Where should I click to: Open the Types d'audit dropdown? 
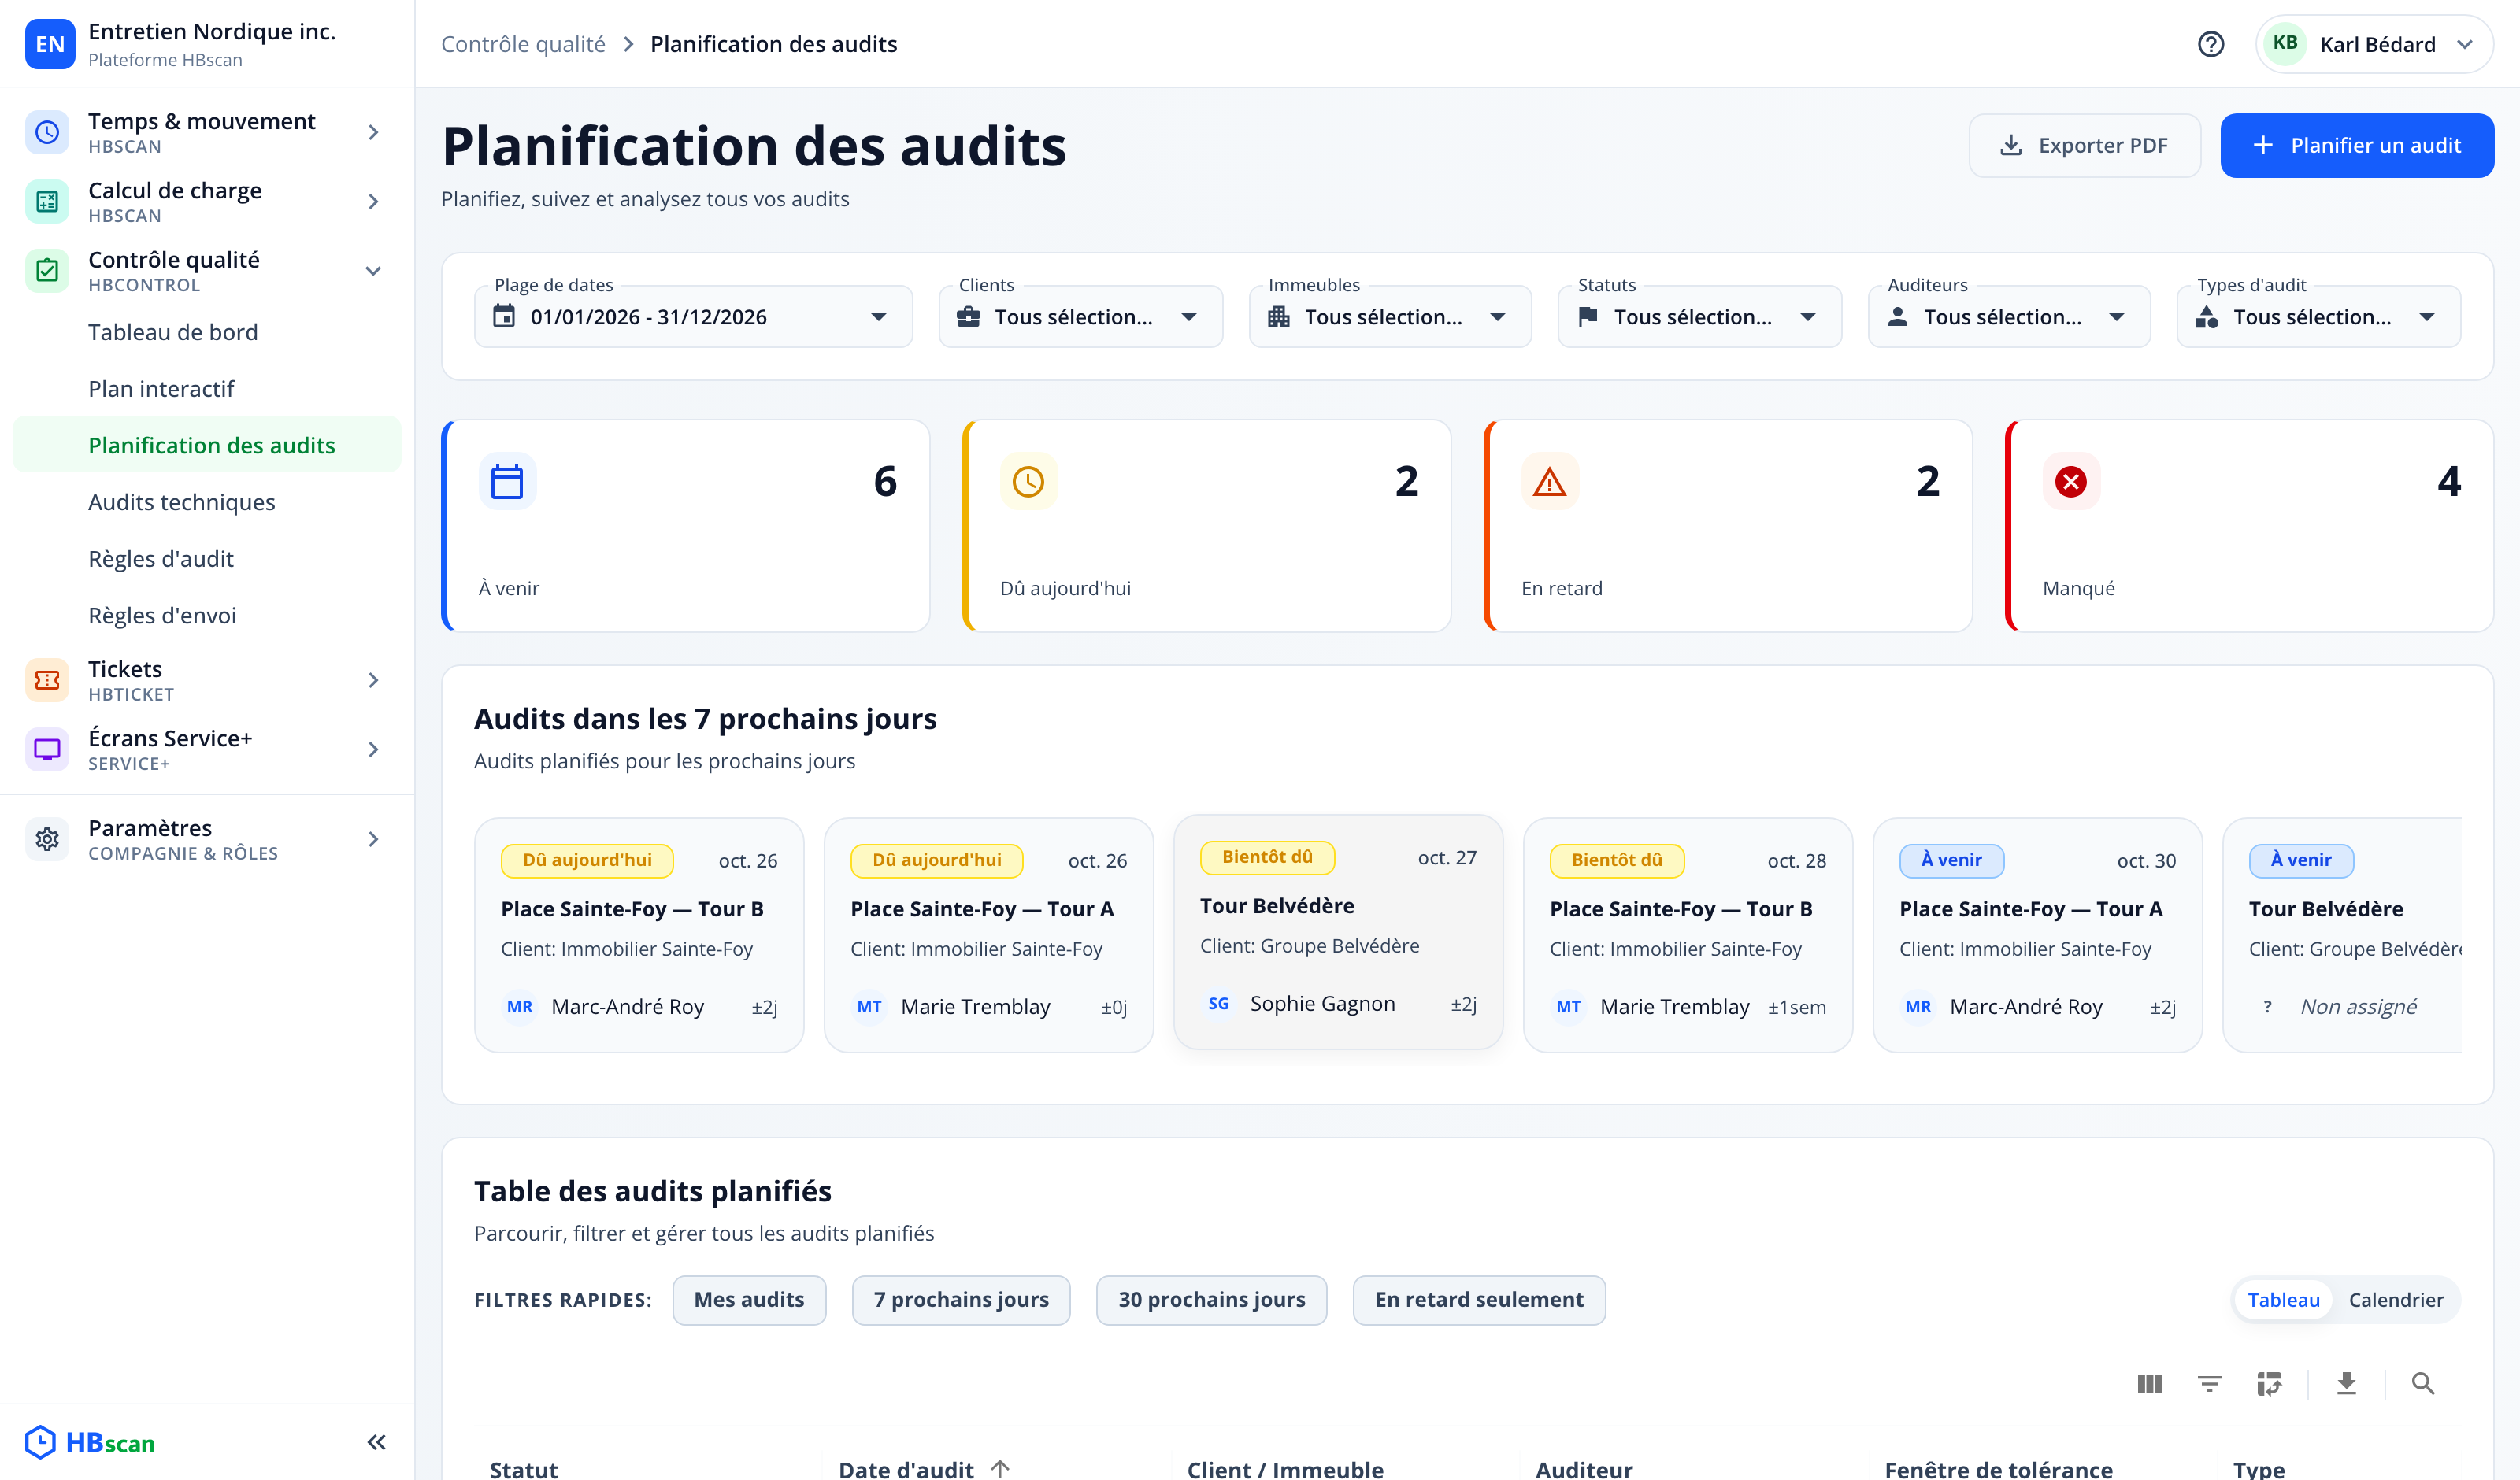pyautogui.click(x=2318, y=317)
